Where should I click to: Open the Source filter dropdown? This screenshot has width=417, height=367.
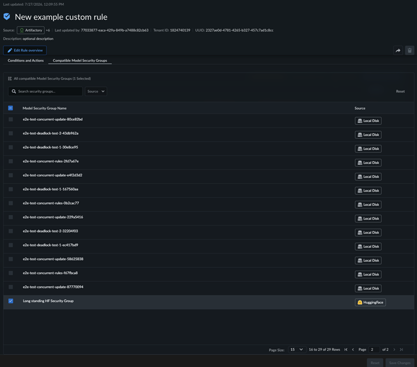point(96,91)
